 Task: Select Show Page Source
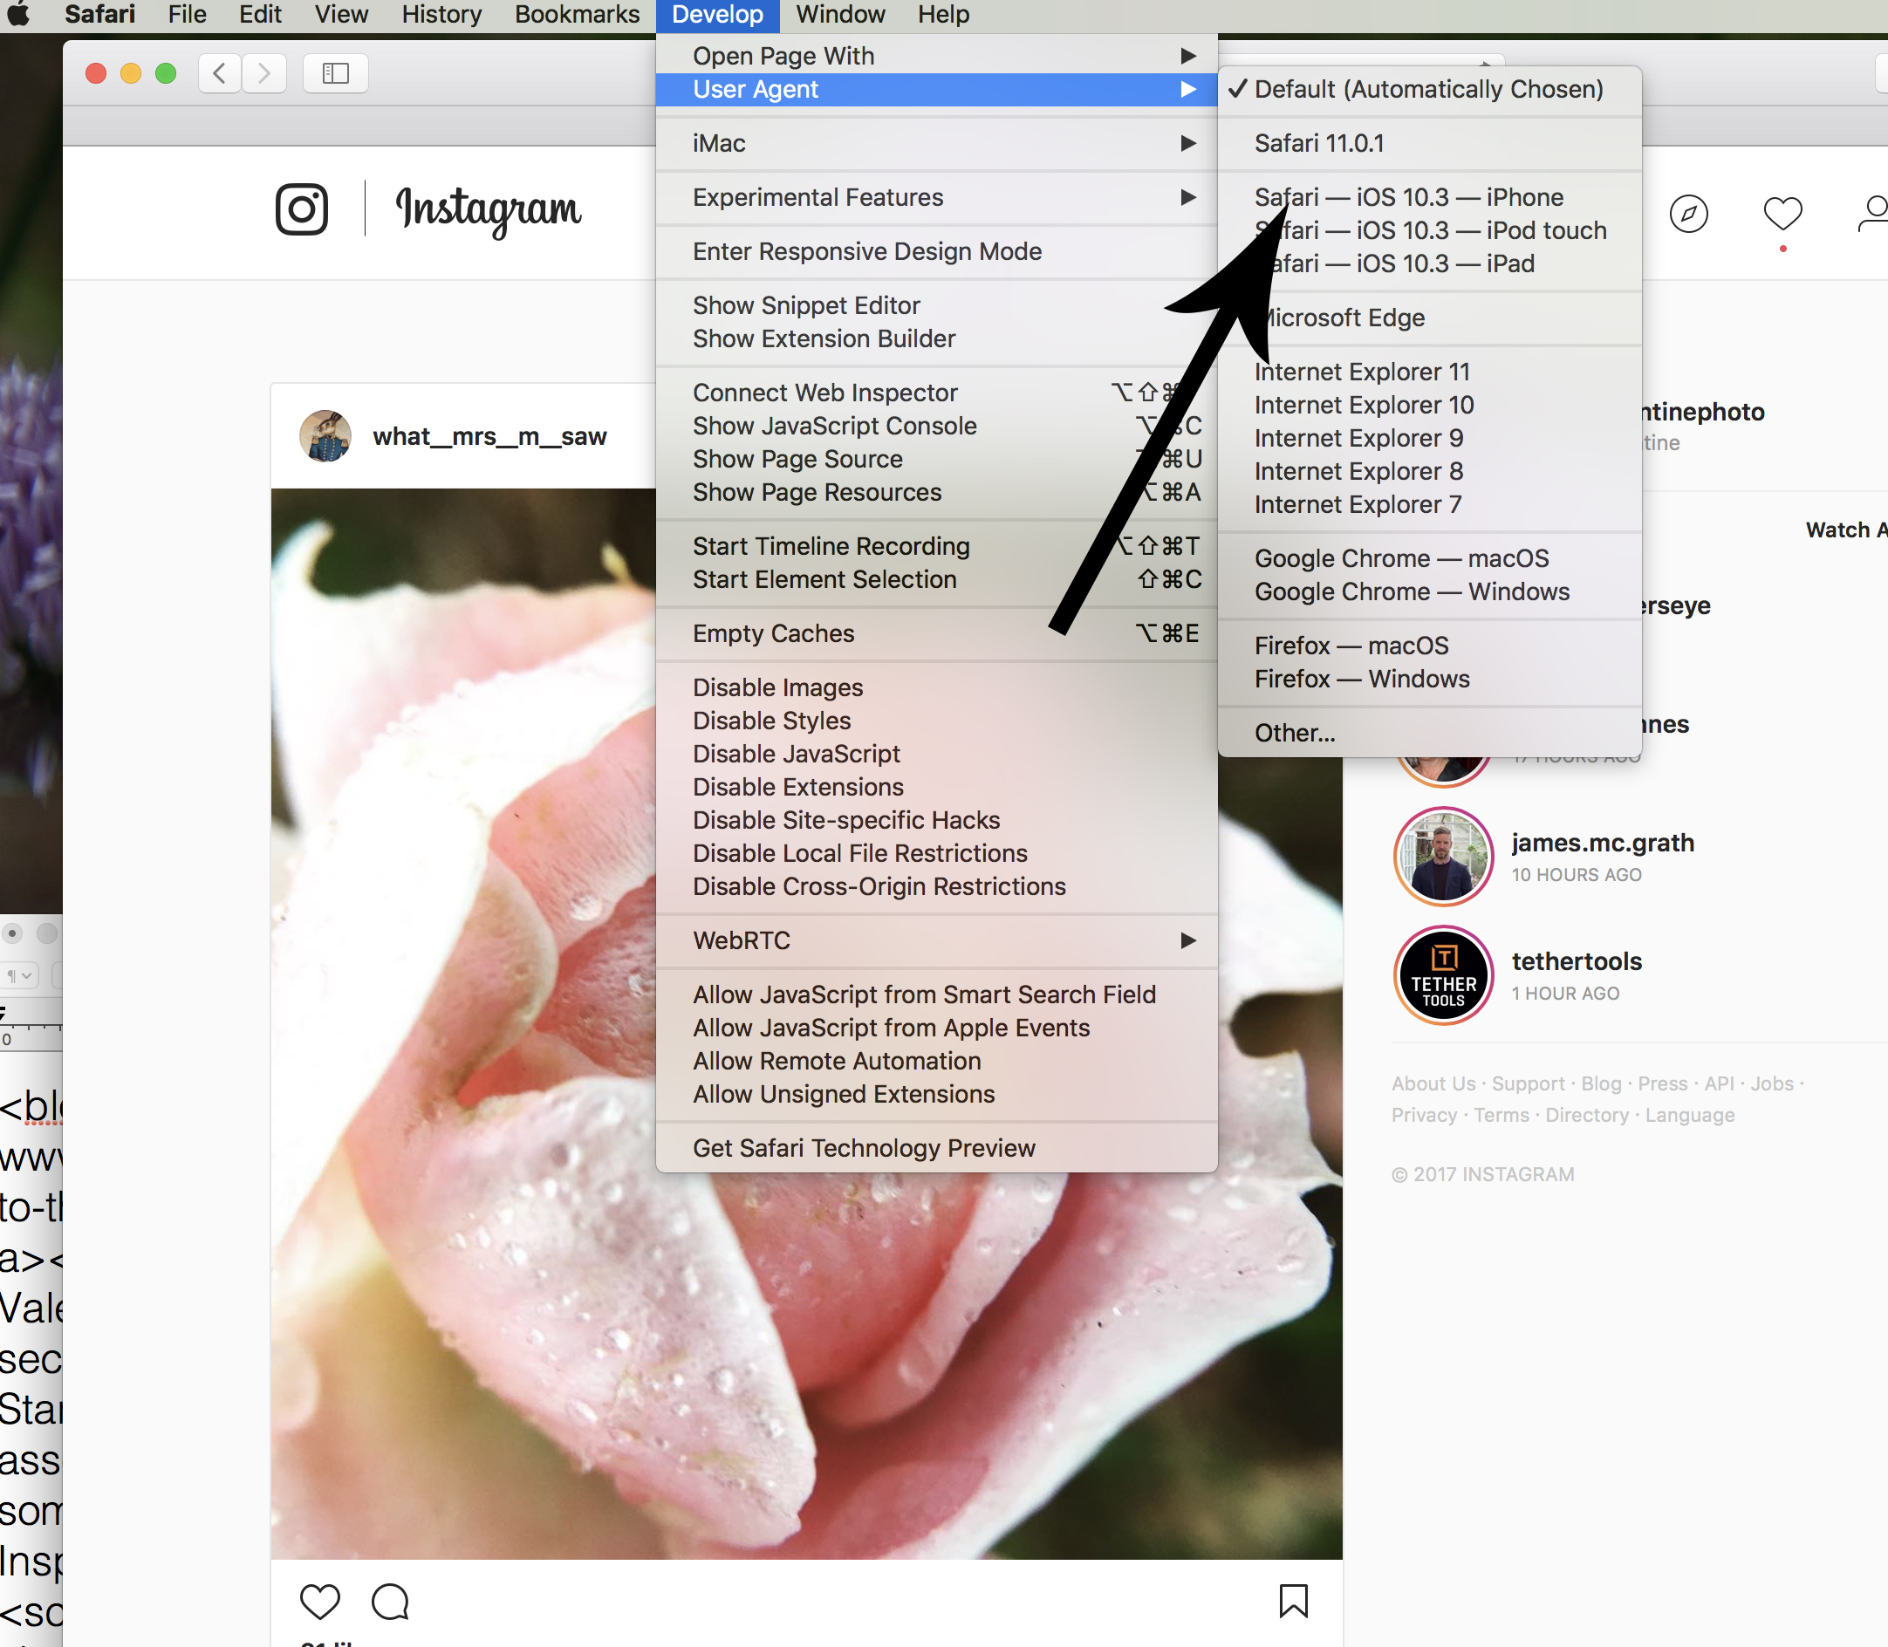coord(937,460)
